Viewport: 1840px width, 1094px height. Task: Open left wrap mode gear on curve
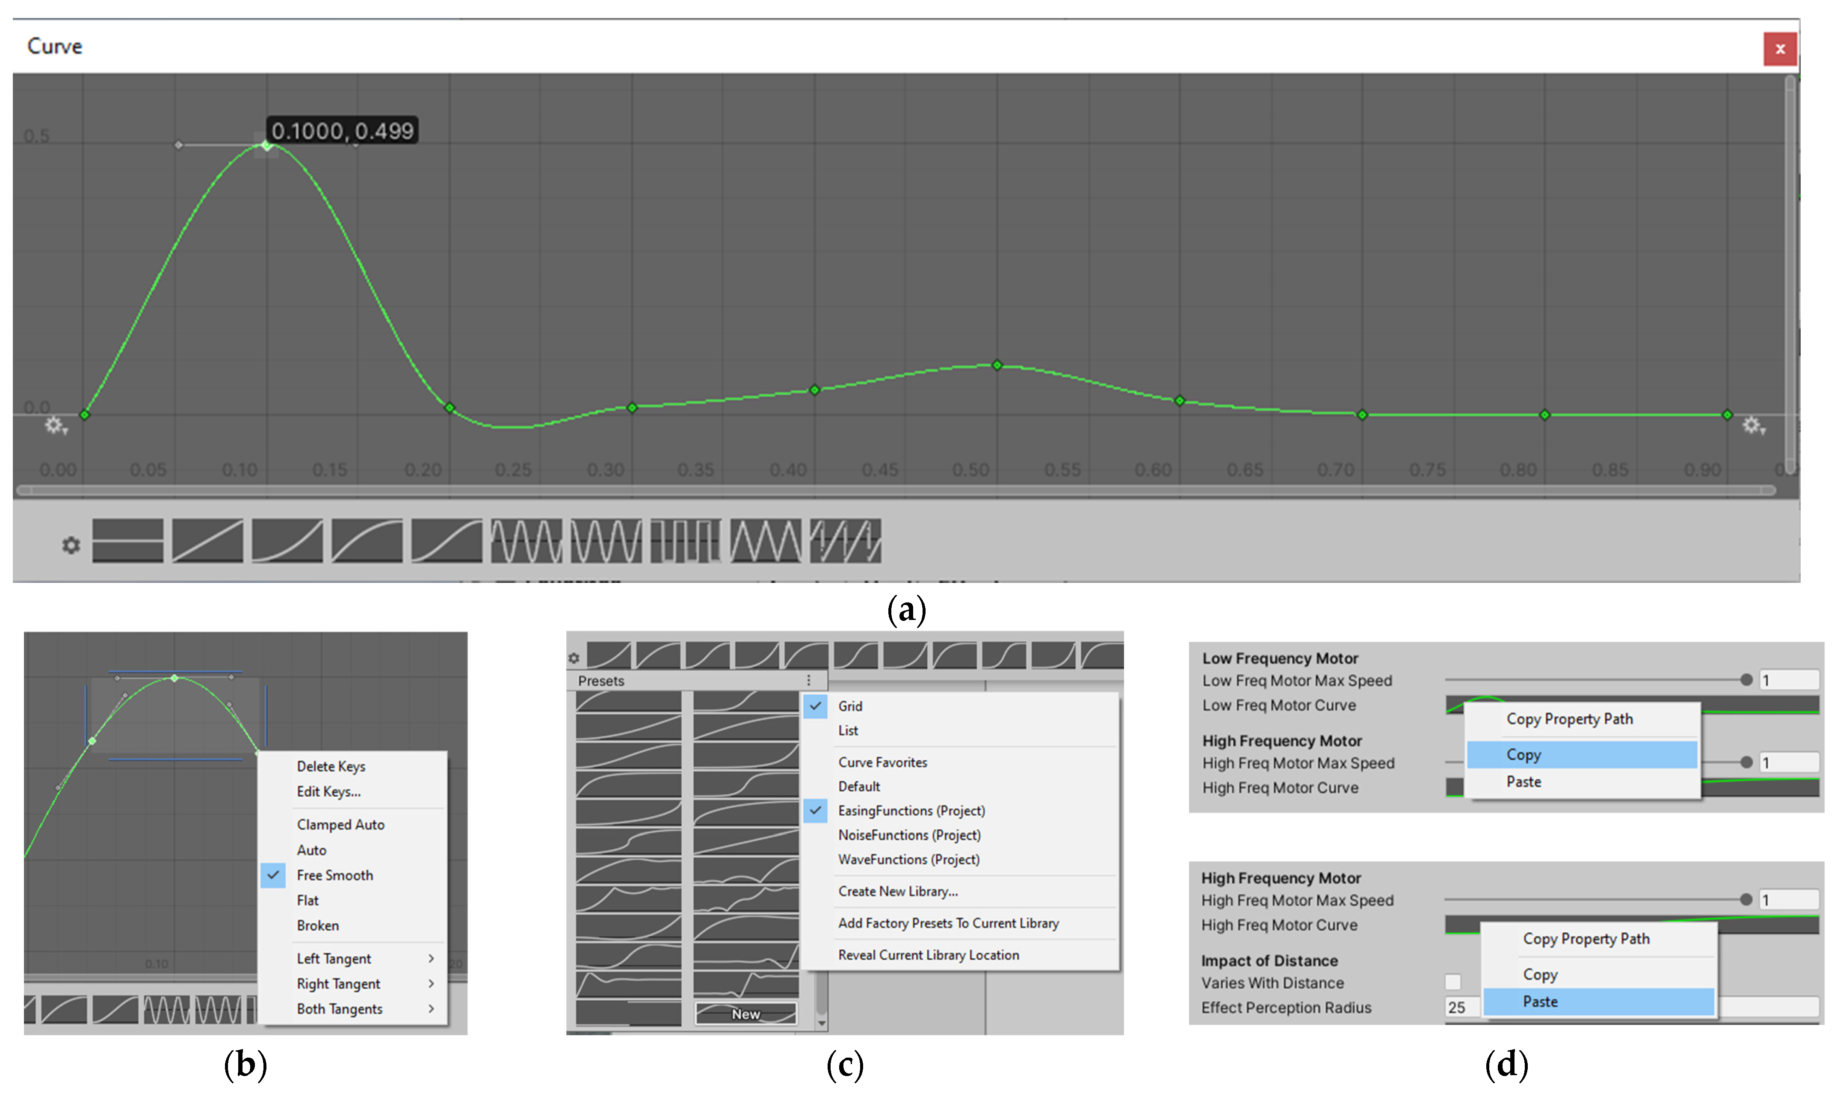[x=54, y=425]
